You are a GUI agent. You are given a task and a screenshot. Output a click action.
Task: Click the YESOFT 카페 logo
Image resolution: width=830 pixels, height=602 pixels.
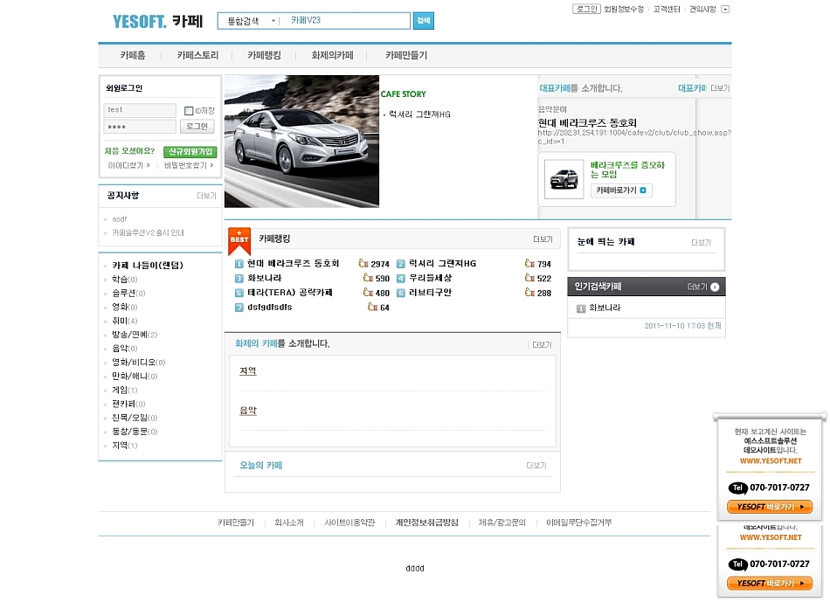(x=158, y=21)
